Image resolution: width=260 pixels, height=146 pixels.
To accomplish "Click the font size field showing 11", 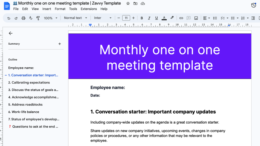I will click(126, 18).
